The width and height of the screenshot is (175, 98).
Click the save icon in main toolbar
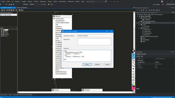coord(11,4)
